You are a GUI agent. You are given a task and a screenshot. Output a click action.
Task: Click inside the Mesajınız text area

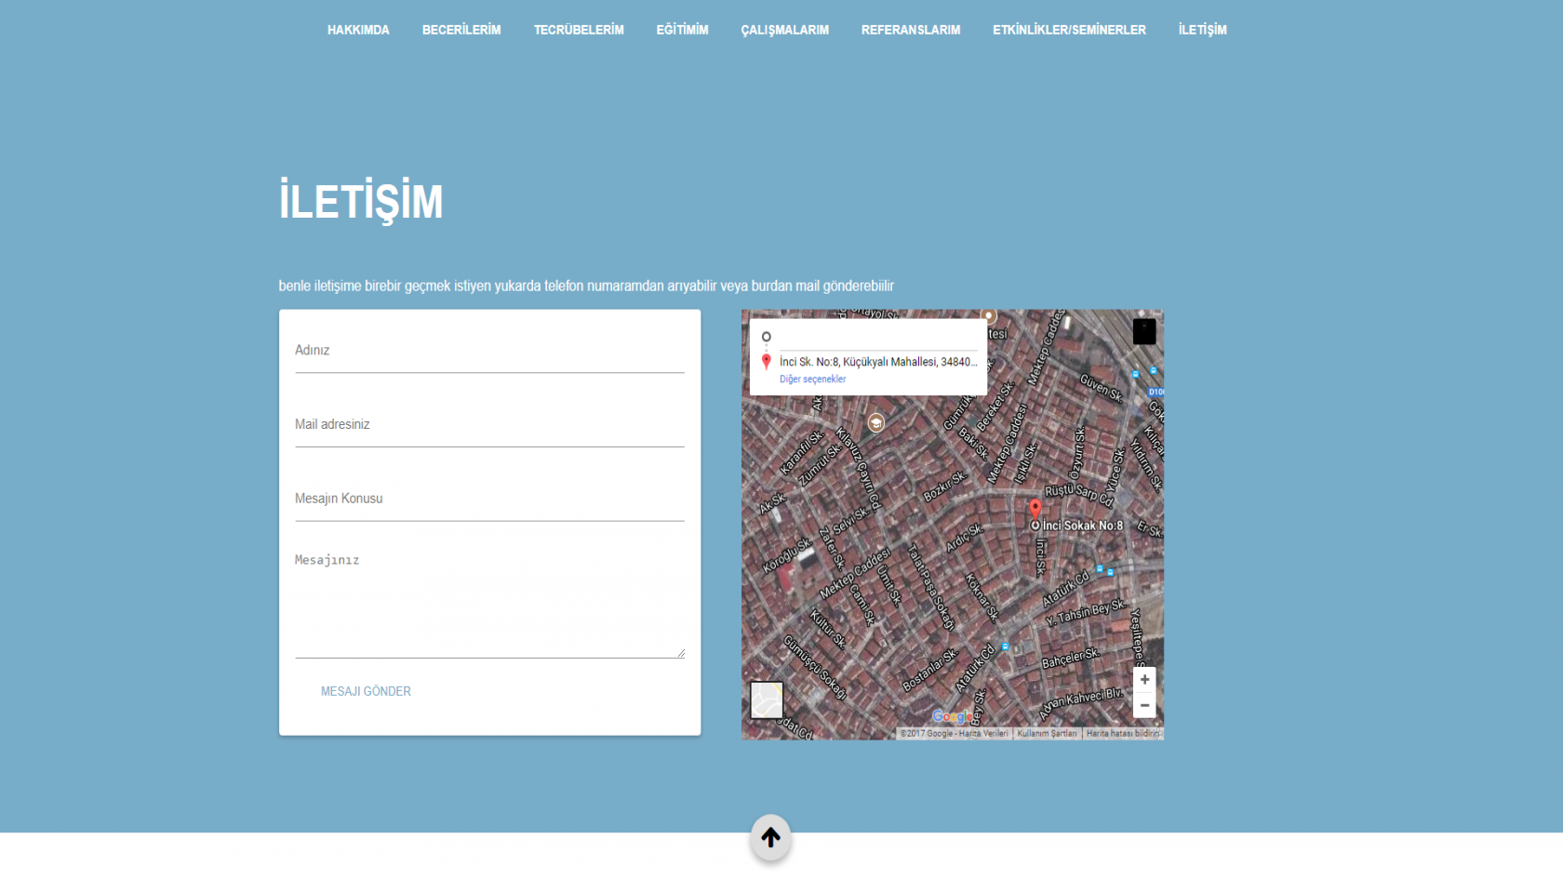point(489,603)
